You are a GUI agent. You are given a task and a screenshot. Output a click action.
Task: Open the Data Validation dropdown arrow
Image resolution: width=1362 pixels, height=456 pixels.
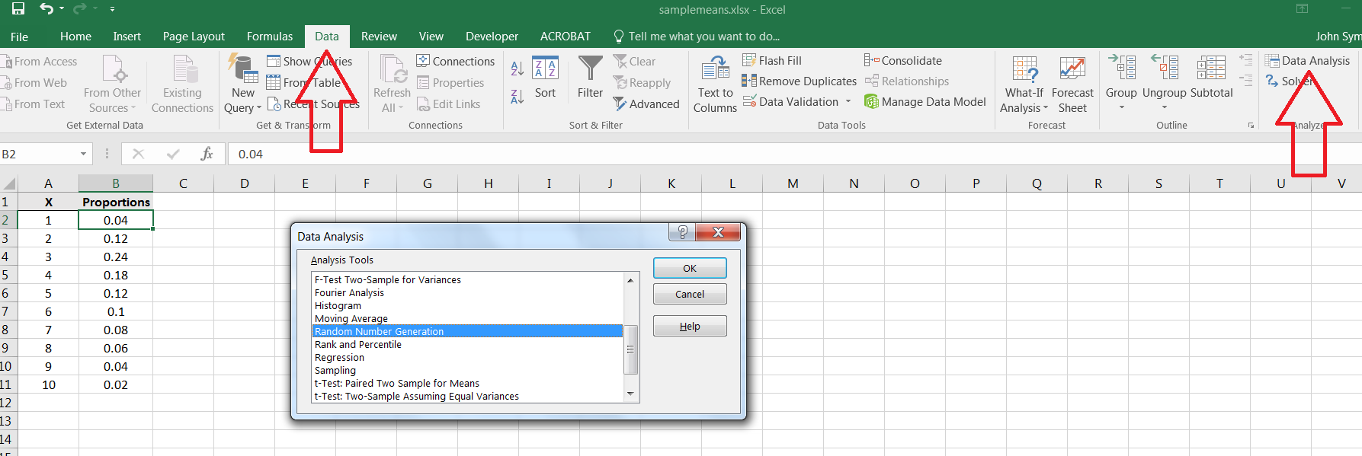[x=848, y=102]
